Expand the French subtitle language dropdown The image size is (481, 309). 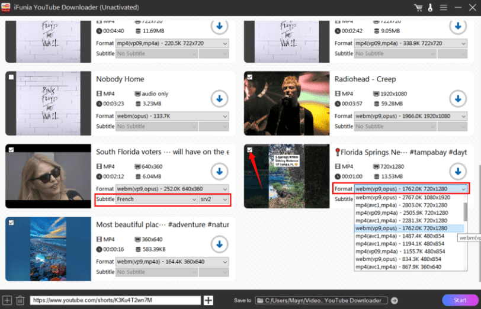click(157, 199)
